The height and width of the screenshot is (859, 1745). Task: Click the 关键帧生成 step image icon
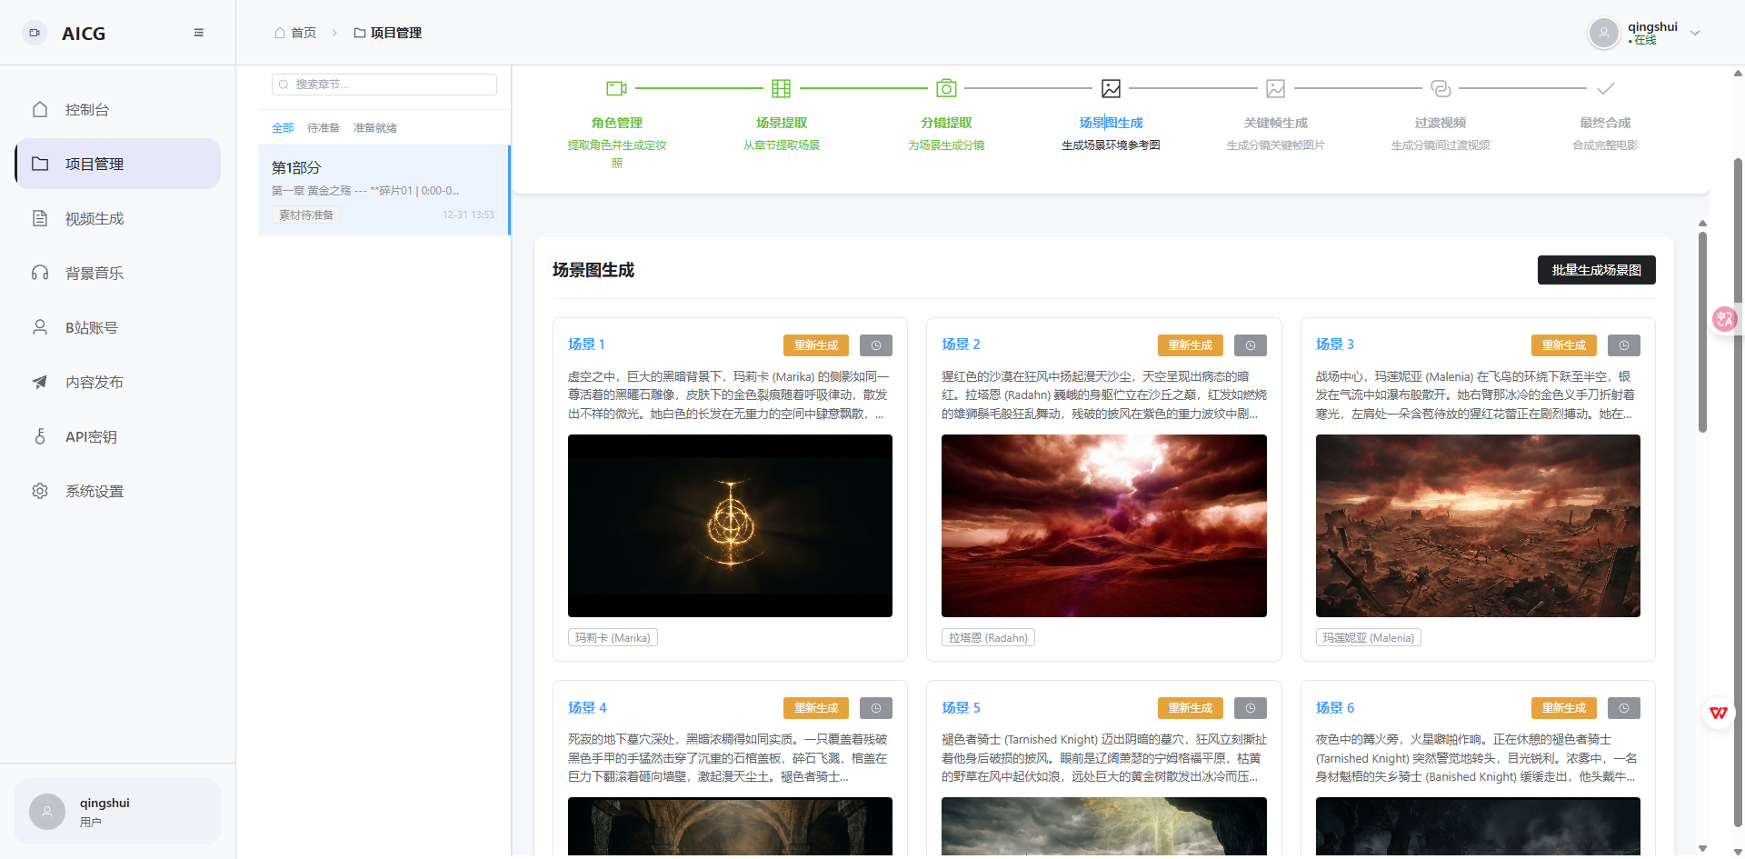point(1276,88)
